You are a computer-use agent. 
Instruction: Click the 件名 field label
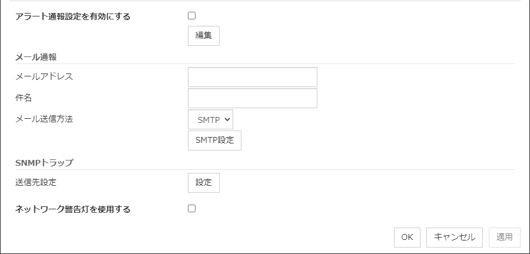click(24, 98)
